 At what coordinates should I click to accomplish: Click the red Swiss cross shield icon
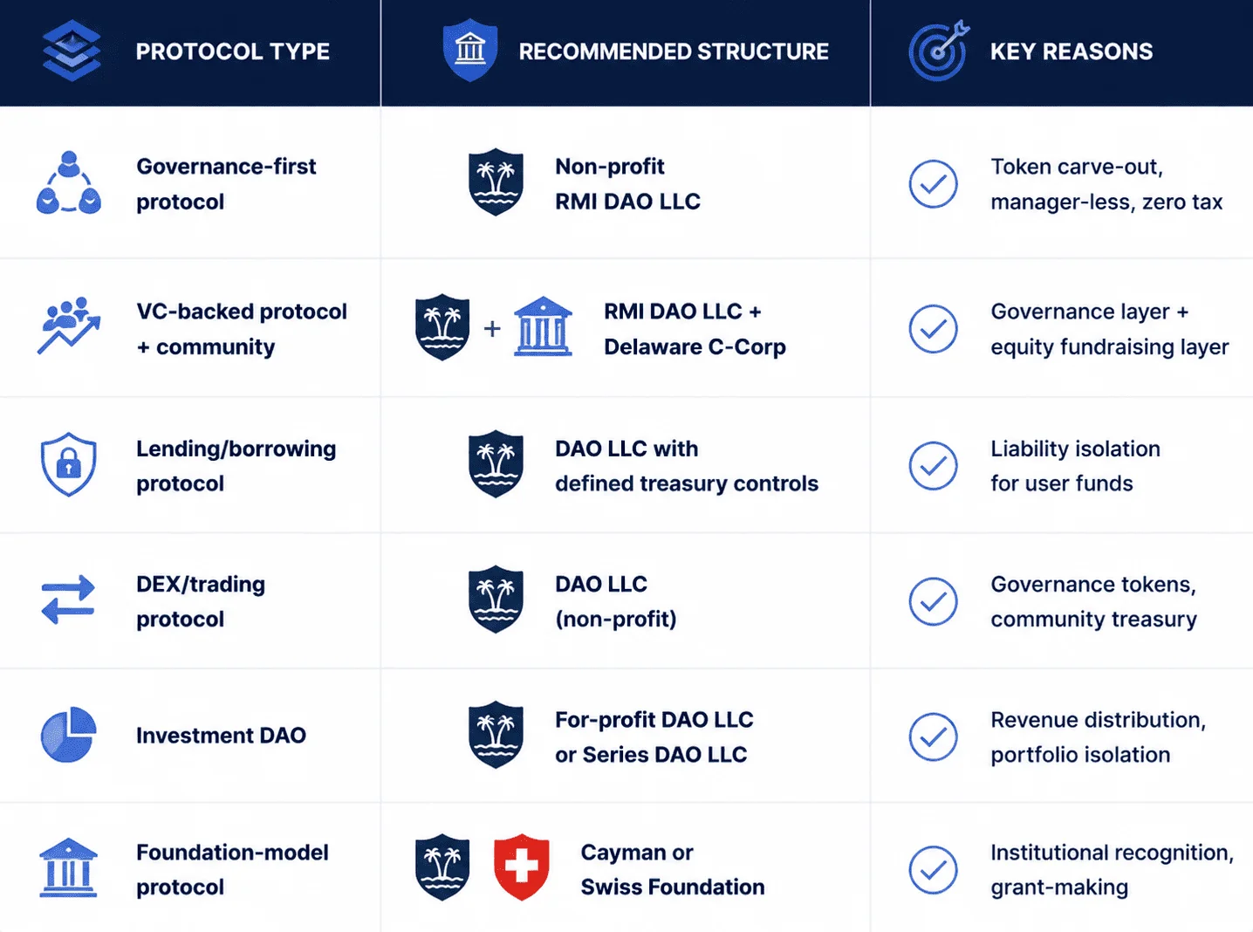tap(522, 867)
